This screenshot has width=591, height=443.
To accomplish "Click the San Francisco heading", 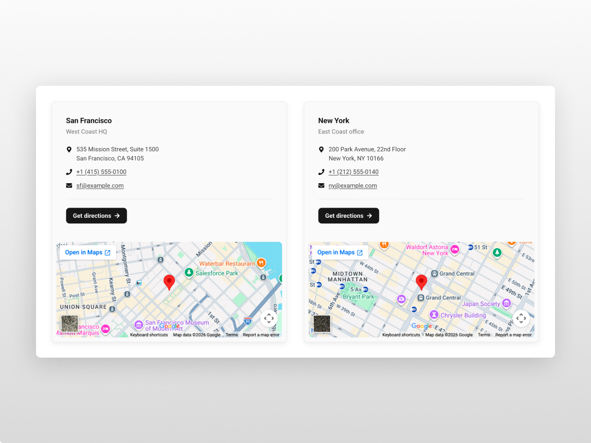I will coord(89,120).
